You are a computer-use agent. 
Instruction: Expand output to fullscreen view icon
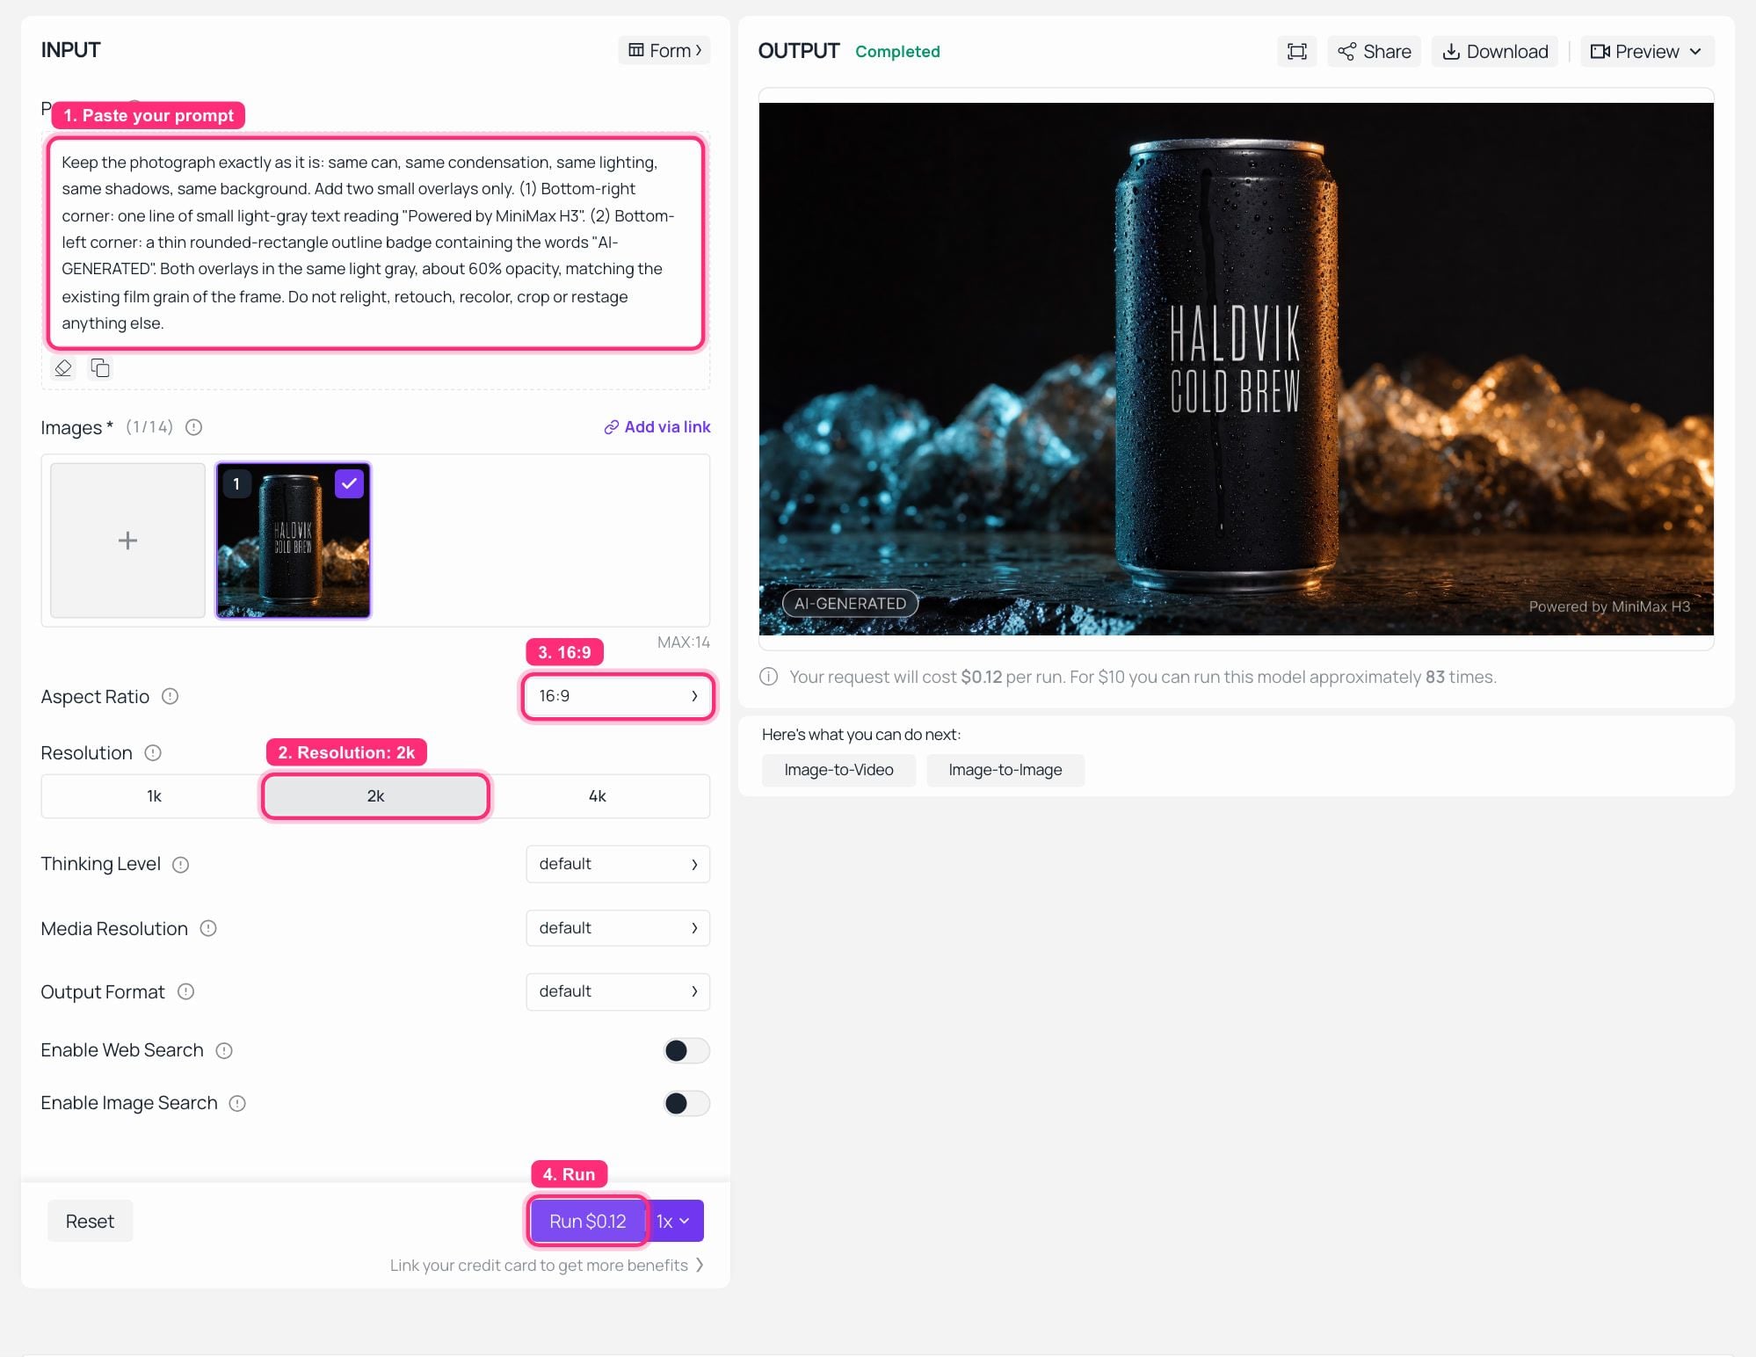pos(1296,52)
